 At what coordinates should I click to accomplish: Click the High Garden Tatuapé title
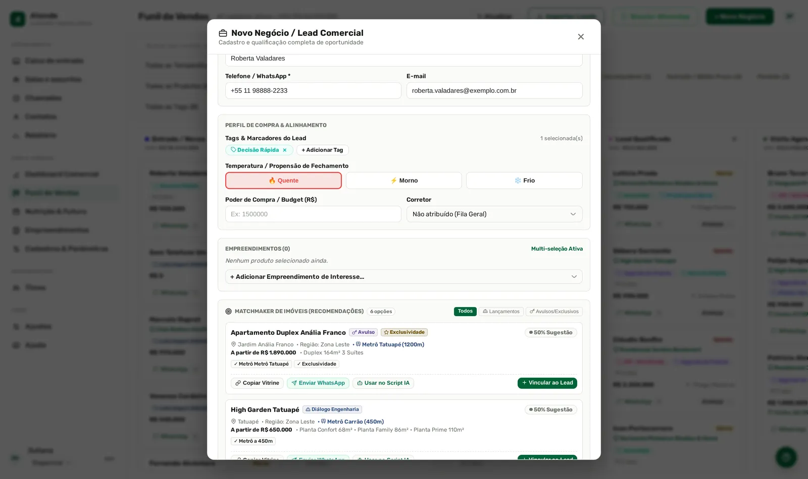click(265, 410)
